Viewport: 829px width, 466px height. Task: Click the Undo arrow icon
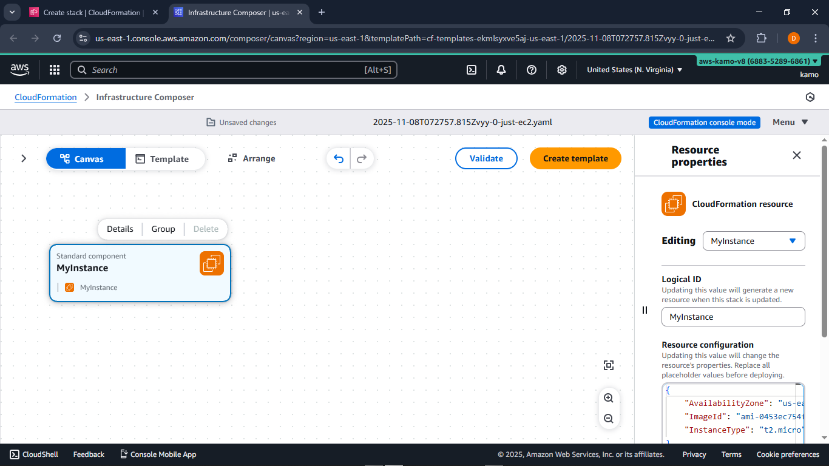(339, 158)
